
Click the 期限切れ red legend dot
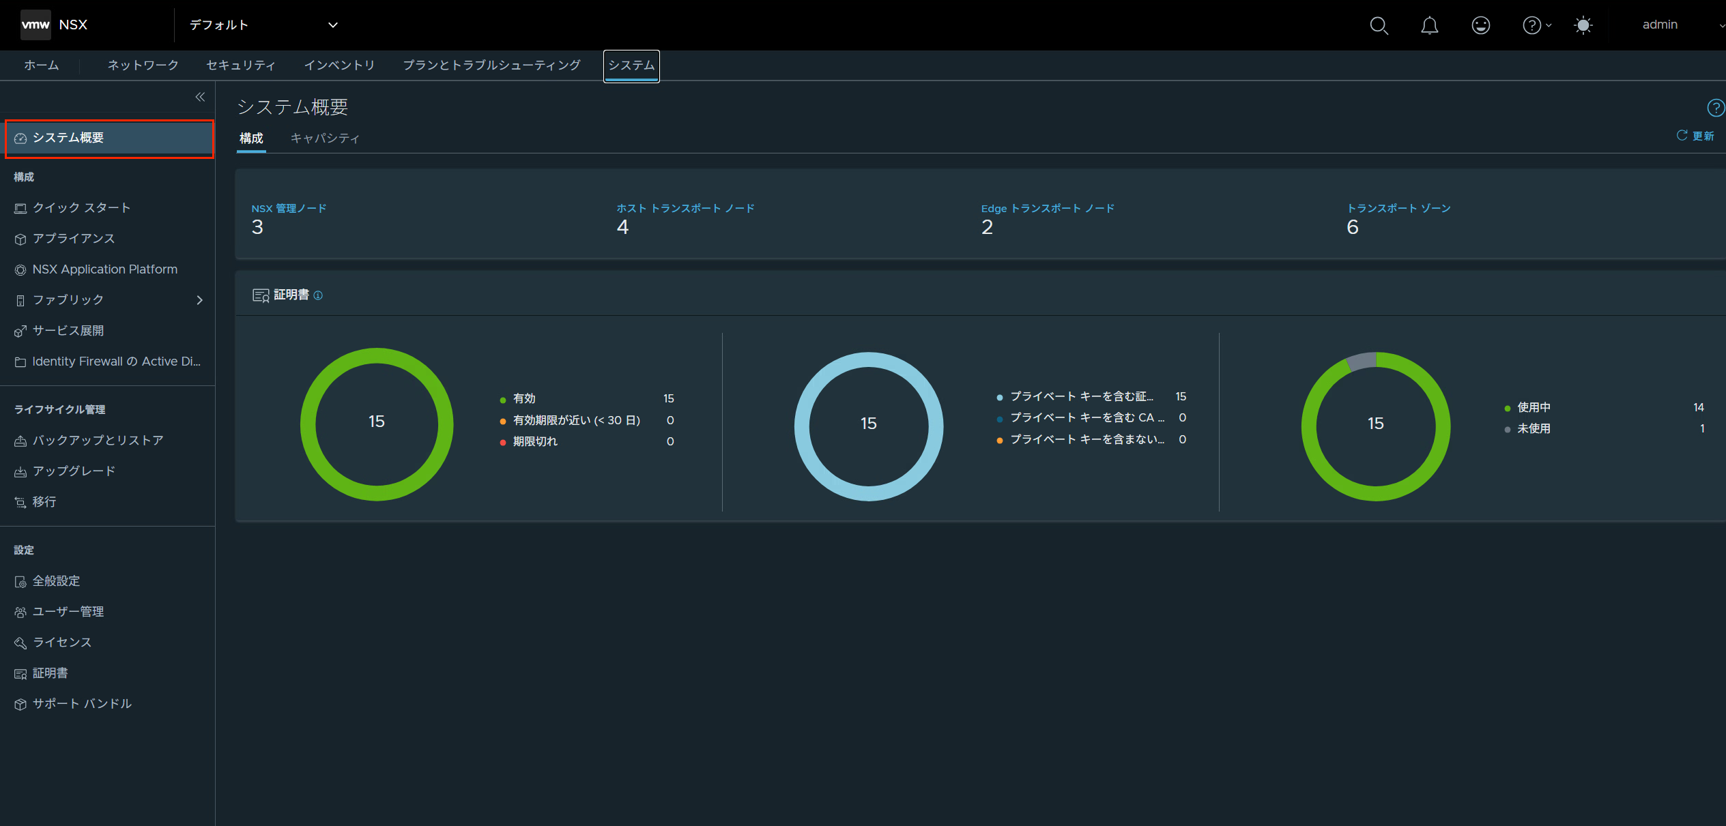503,443
